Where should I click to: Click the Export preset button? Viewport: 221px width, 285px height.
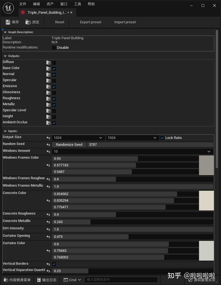coord(91,22)
